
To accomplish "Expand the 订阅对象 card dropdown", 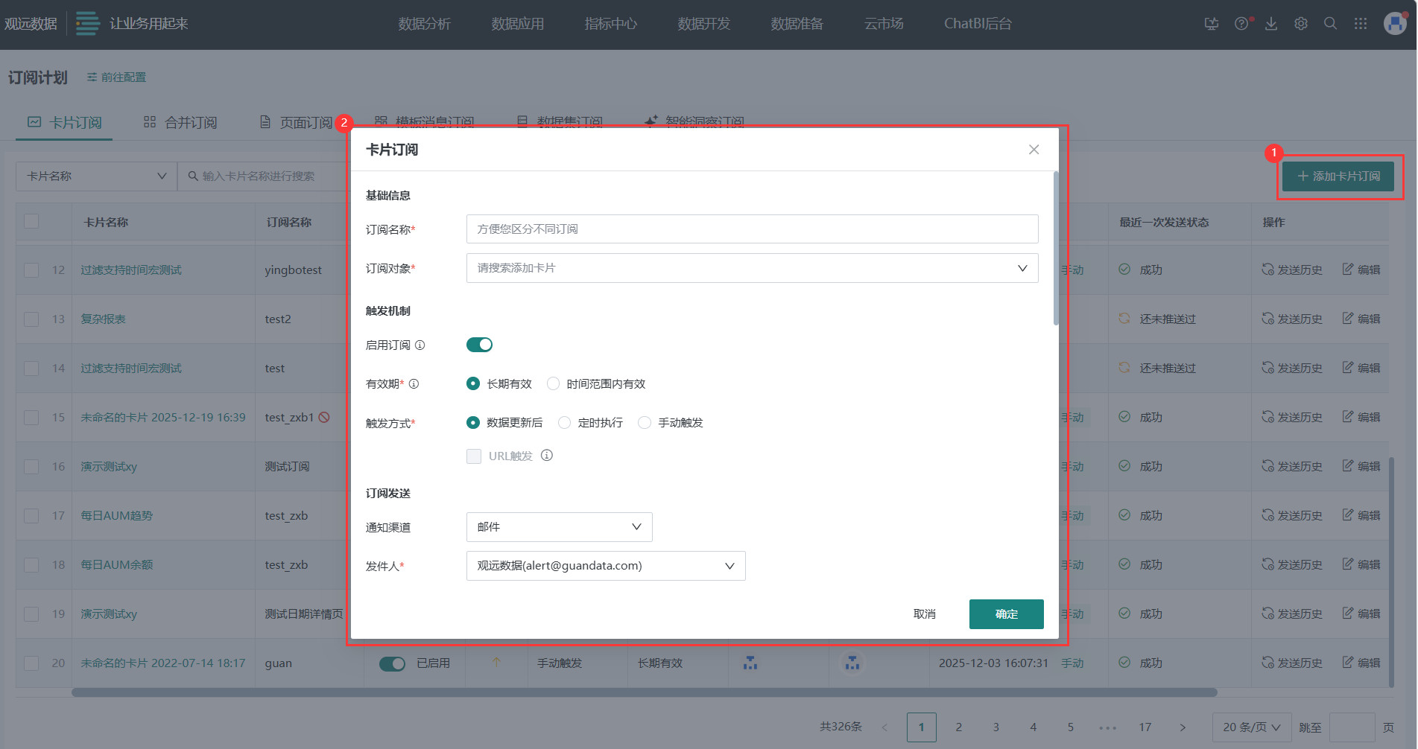I will pyautogui.click(x=752, y=268).
